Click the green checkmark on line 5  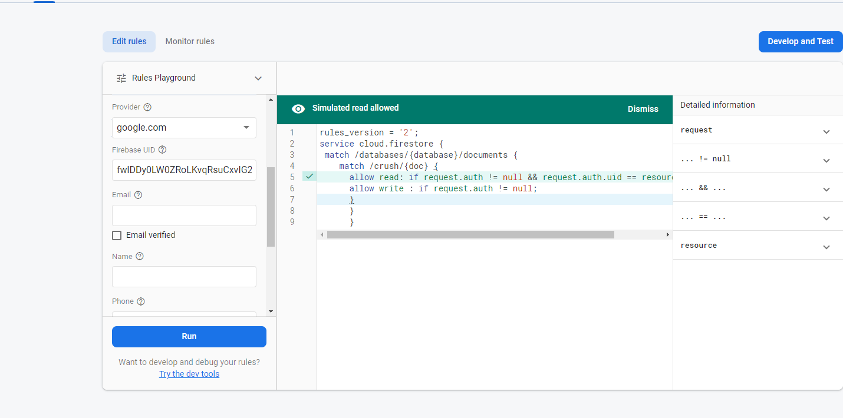pyautogui.click(x=309, y=177)
